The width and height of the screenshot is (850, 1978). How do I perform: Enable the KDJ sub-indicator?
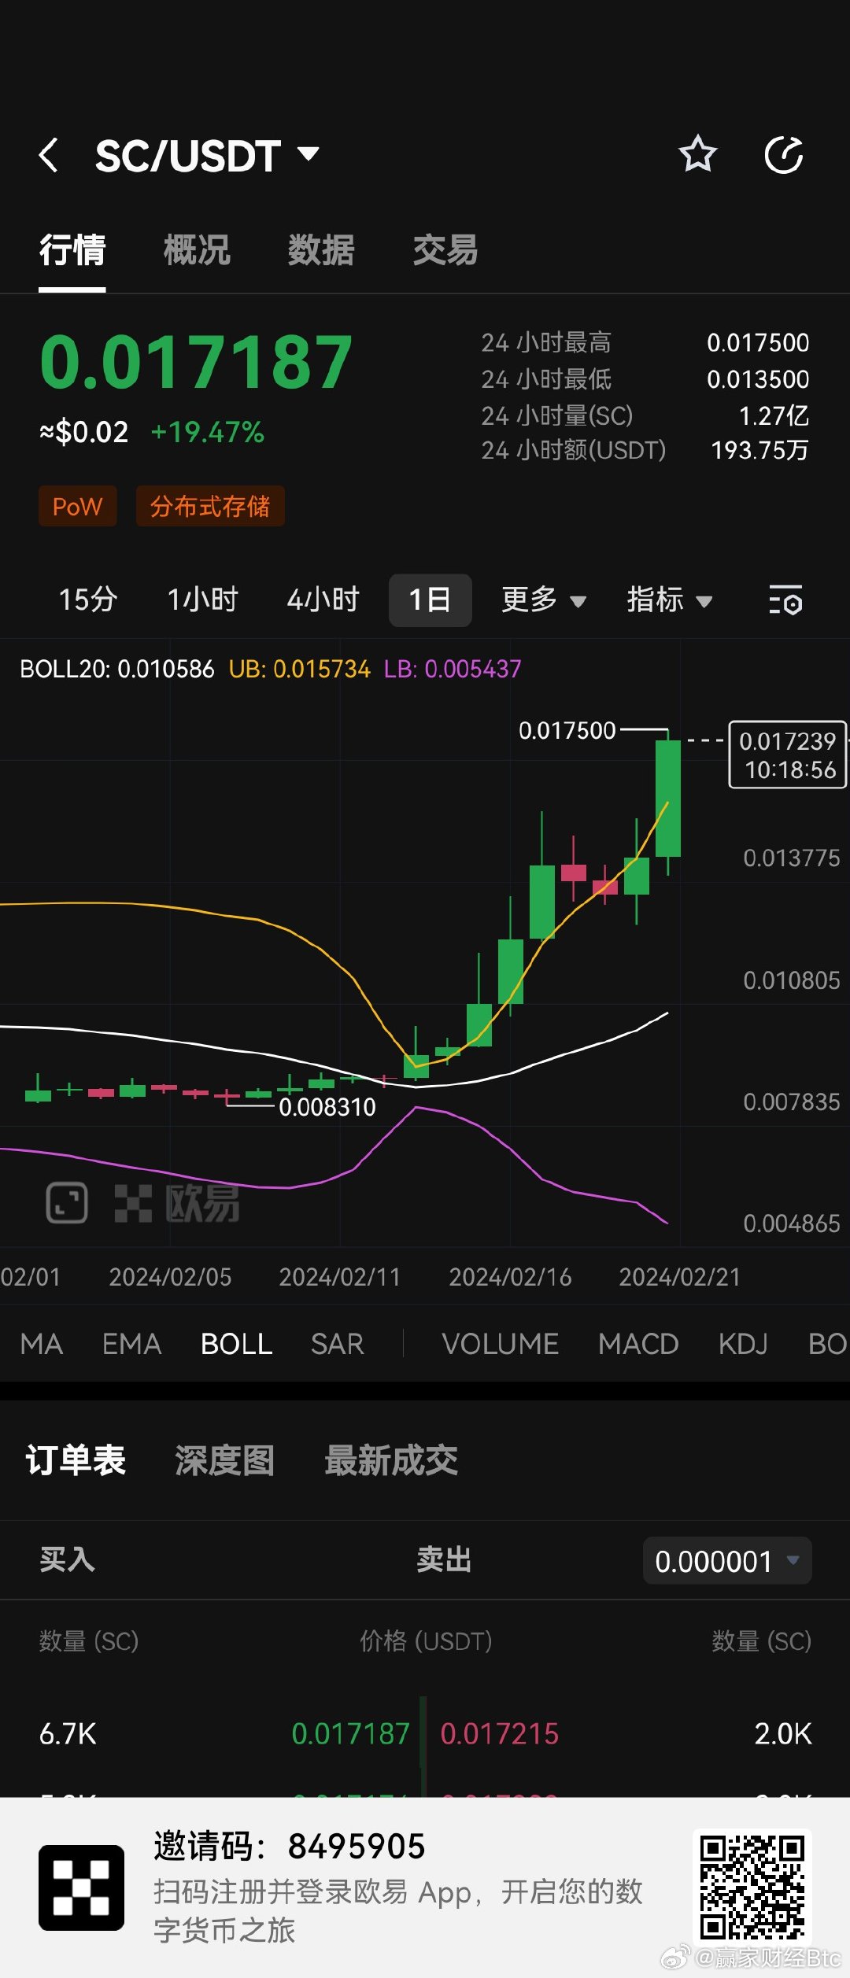tap(743, 1344)
